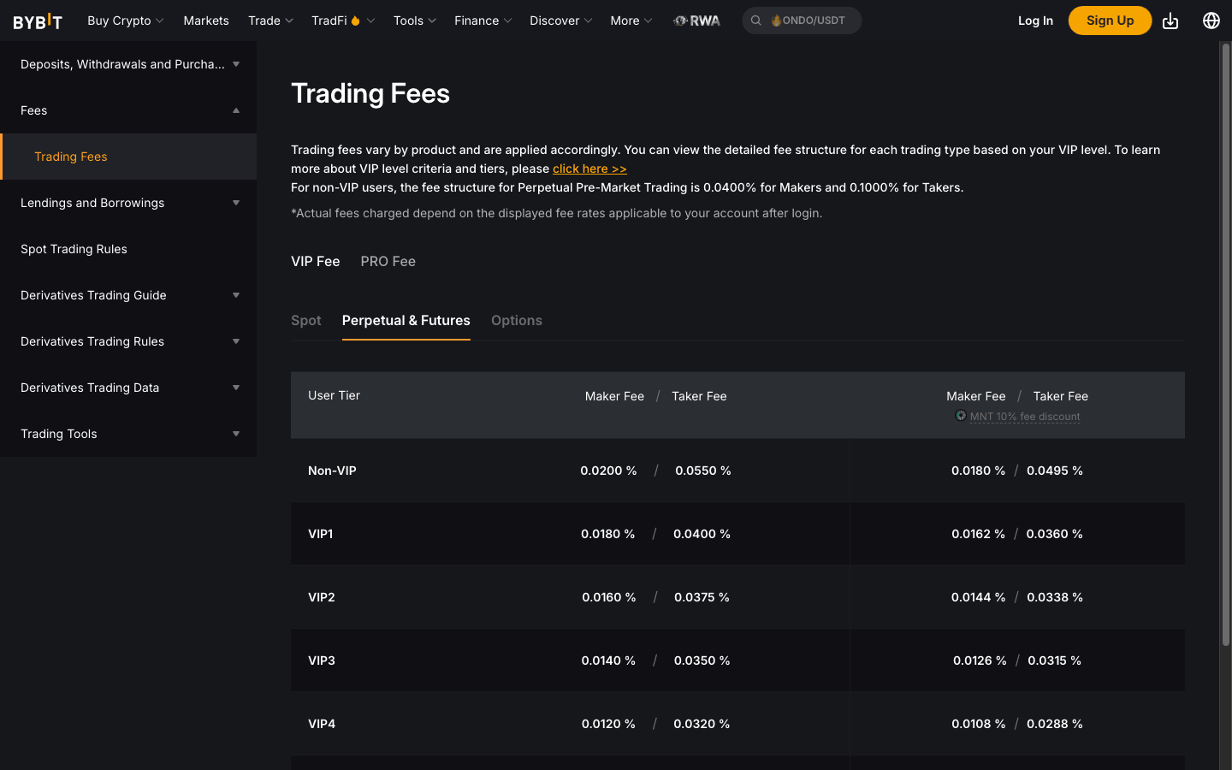Click the ONDO/USDT search field
The image size is (1232, 770).
click(802, 21)
